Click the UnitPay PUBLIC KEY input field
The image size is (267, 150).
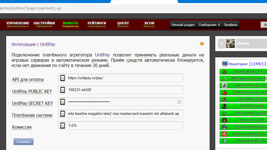(x=121, y=90)
